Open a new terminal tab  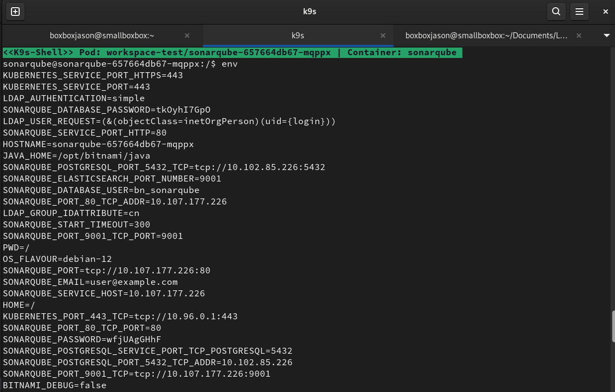coord(15,11)
